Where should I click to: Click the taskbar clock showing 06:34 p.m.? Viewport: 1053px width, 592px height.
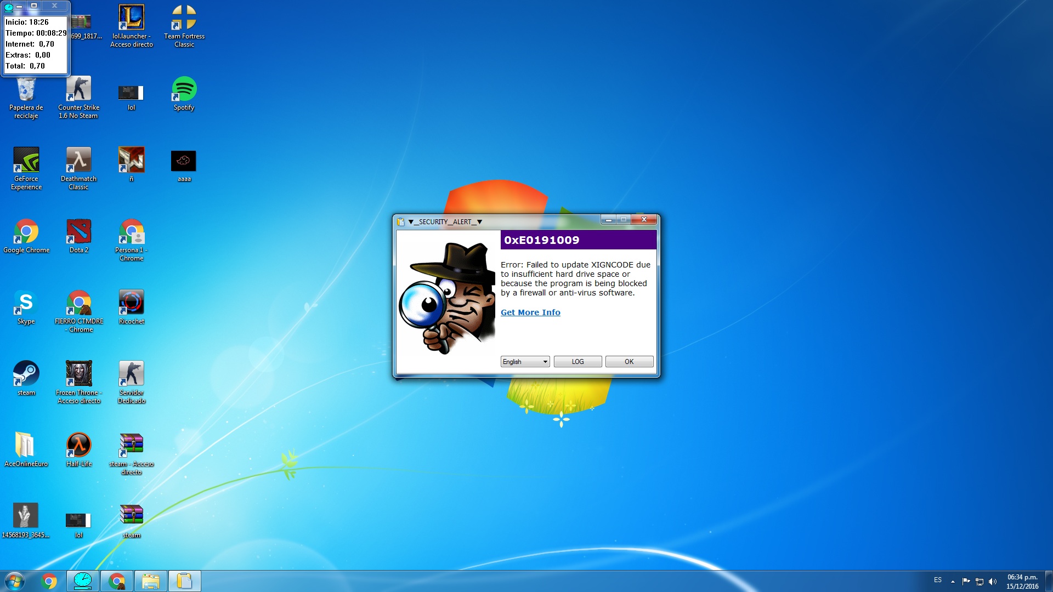1022,581
